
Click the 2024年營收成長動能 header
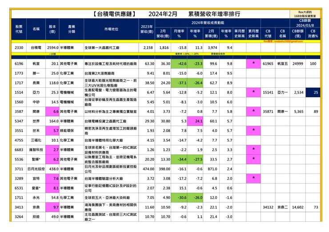click(x=208, y=23)
